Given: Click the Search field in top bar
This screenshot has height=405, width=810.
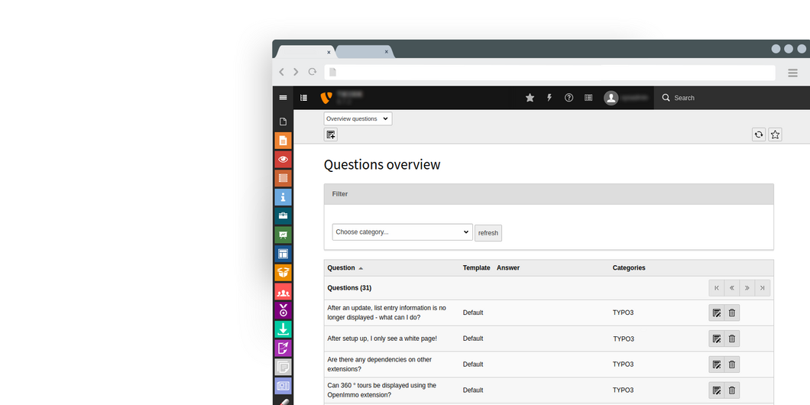Looking at the screenshot, I should pyautogui.click(x=734, y=98).
